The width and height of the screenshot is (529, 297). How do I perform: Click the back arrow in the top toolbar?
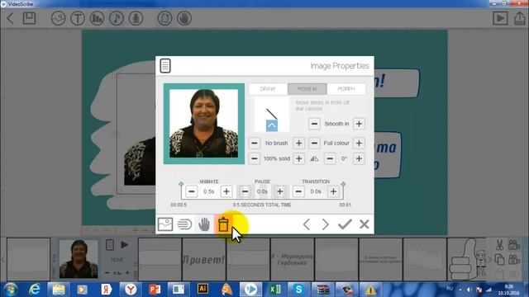[11, 18]
